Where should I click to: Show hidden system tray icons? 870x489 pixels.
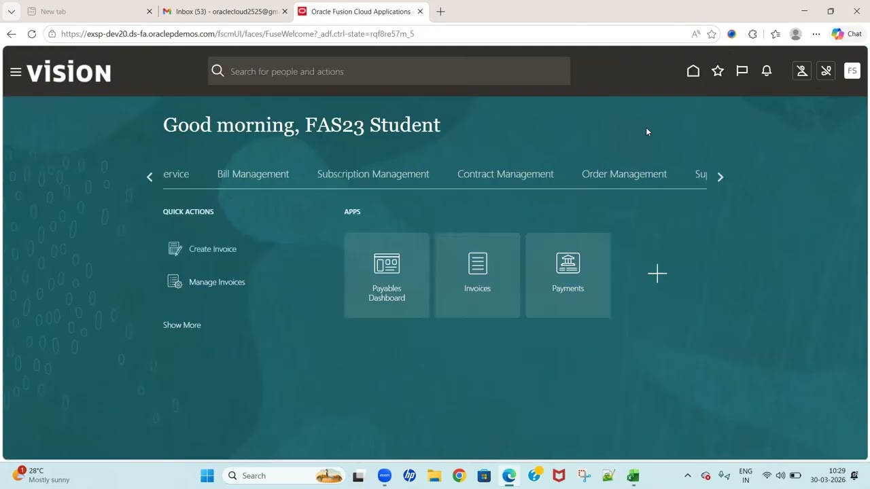tap(687, 475)
